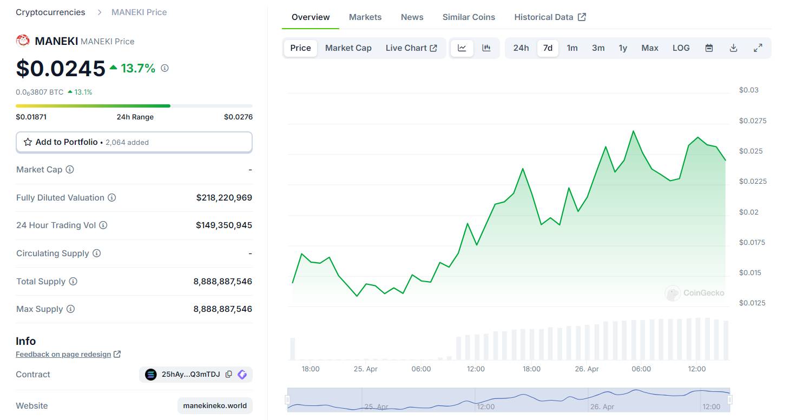Click external-link icon next to Historical Data
Screen dimensions: 803x420
582,17
